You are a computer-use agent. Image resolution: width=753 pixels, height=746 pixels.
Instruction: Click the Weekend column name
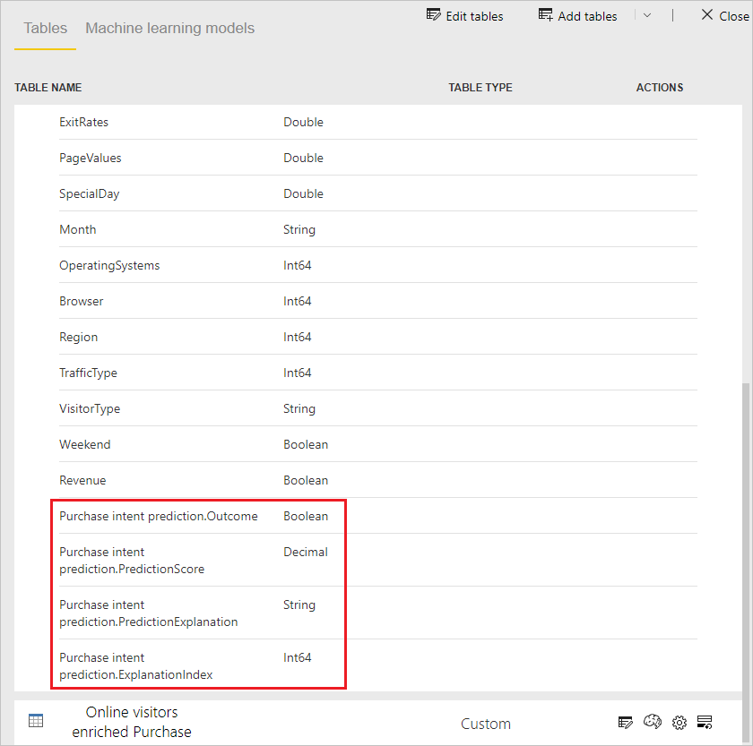pyautogui.click(x=85, y=445)
